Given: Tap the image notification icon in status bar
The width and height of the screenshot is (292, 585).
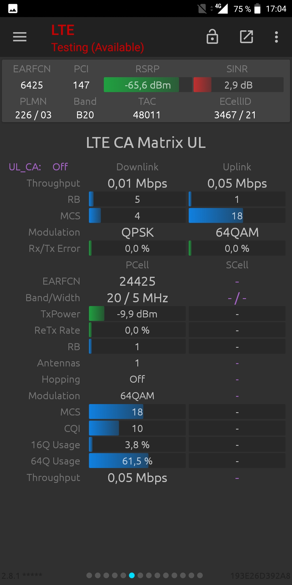Looking at the screenshot, I should coord(13,9).
